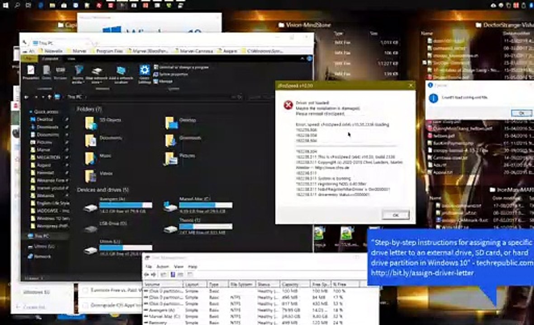Screen dimensions: 534x325
Task: Click Uninstall or change a program
Action: click(x=181, y=67)
